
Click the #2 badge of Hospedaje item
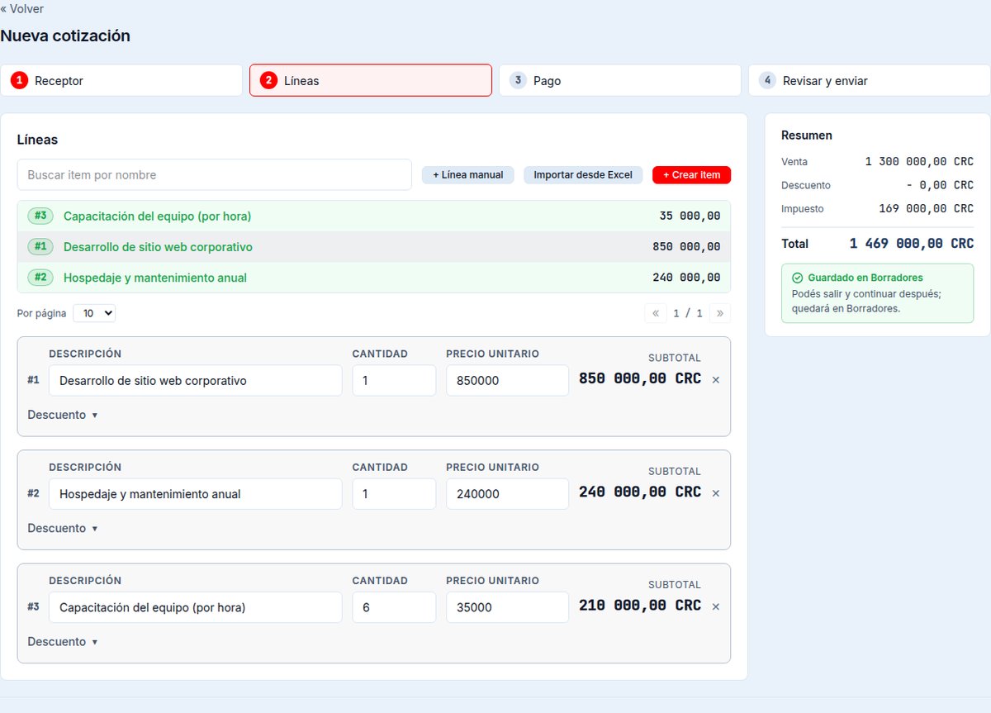click(40, 277)
